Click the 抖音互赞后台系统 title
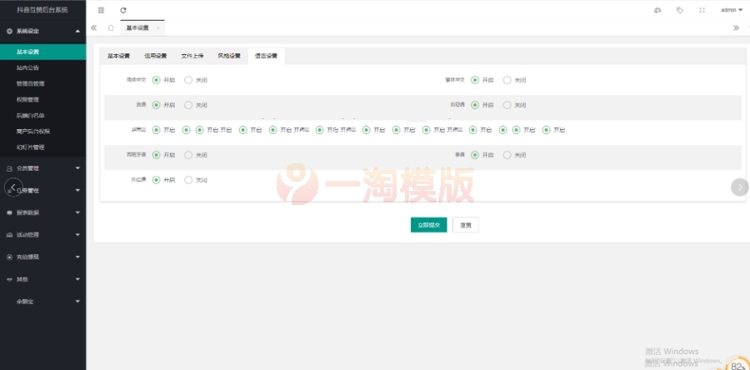The image size is (750, 370). 42,9
